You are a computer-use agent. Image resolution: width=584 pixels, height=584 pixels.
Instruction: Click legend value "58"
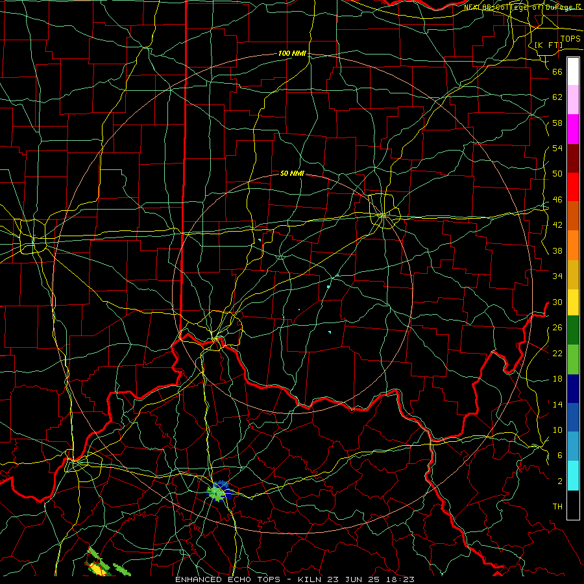click(x=557, y=123)
